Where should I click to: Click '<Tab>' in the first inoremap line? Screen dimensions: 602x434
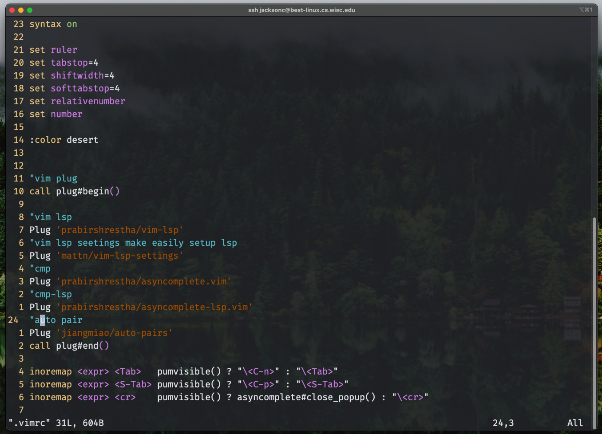coord(128,371)
